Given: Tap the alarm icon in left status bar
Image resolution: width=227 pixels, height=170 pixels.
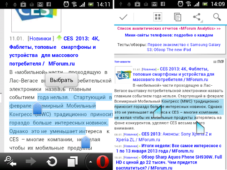Looking at the screenshot, I should tap(66, 4).
